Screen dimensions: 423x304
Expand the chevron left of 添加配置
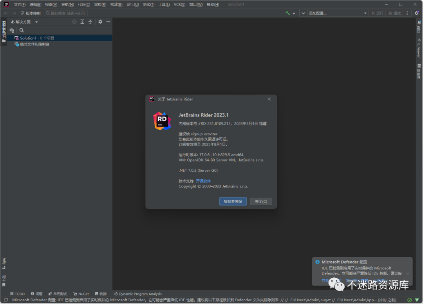[x=303, y=13]
